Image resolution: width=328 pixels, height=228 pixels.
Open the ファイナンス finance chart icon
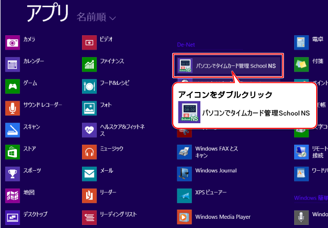coord(89,64)
